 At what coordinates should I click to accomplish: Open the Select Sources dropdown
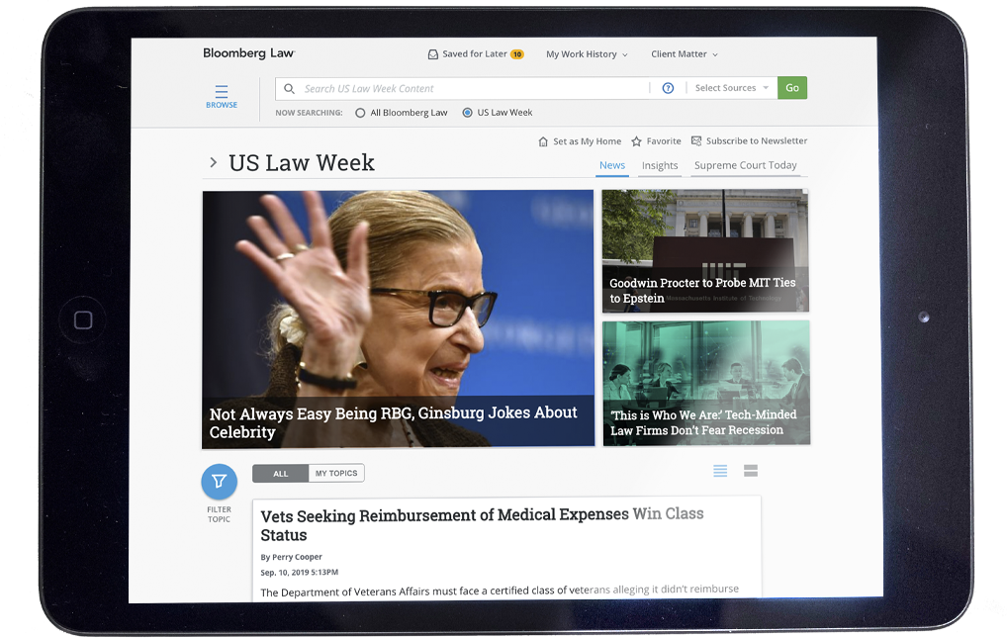pyautogui.click(x=731, y=88)
